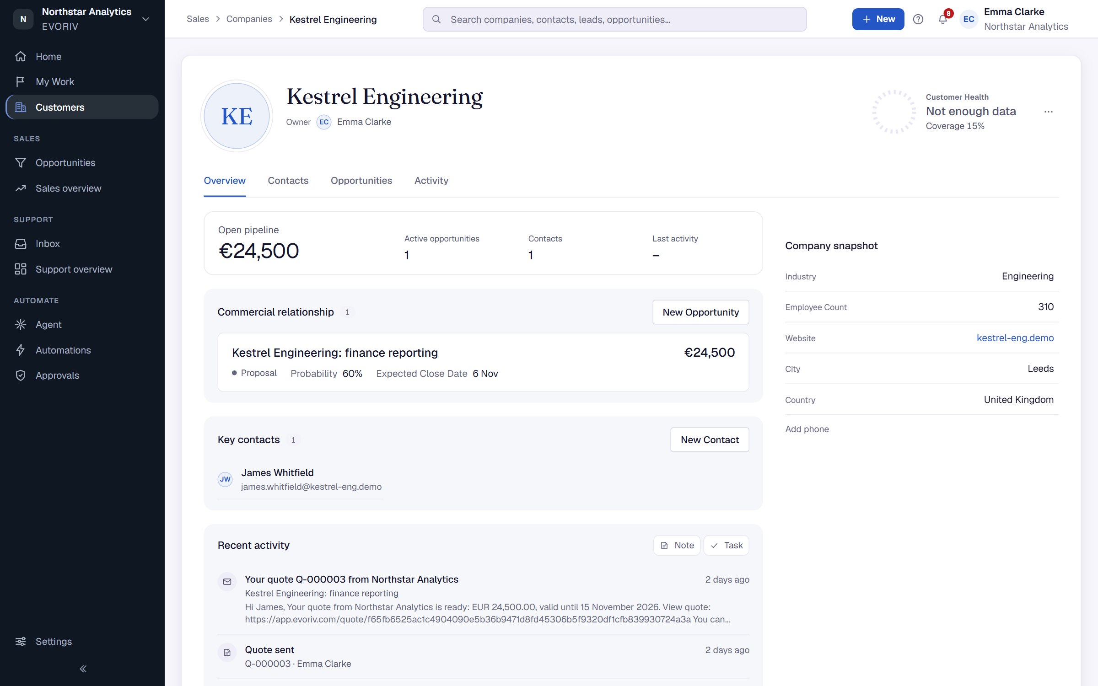Screen dimensions: 1098x686
Task: Click the KE company avatar
Action: click(237, 116)
